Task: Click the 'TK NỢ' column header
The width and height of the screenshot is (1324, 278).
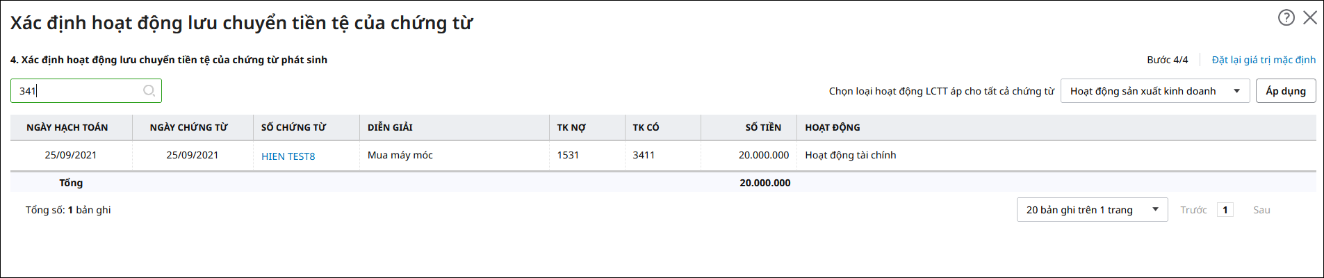Action: (x=571, y=127)
